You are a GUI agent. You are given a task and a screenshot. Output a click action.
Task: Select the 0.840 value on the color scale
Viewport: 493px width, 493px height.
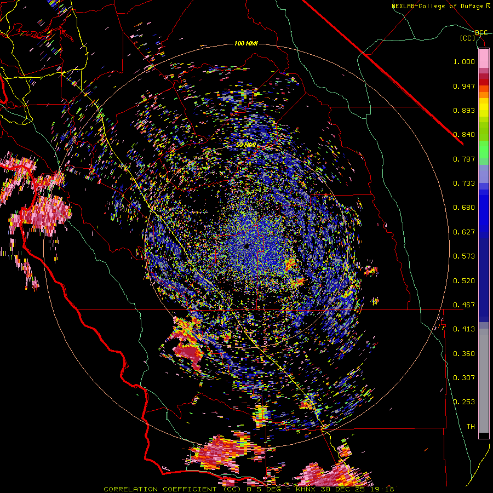[x=464, y=135]
